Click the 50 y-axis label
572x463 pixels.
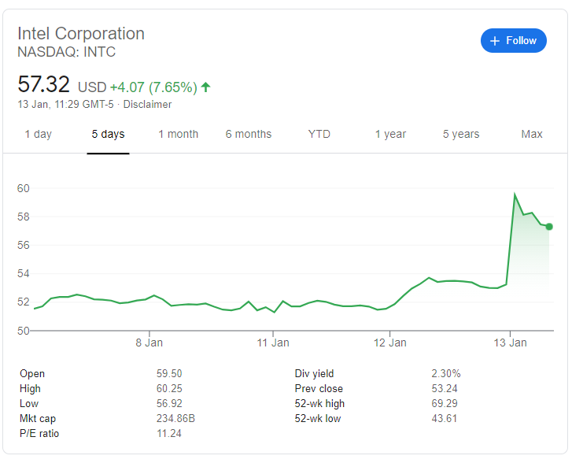click(x=24, y=331)
